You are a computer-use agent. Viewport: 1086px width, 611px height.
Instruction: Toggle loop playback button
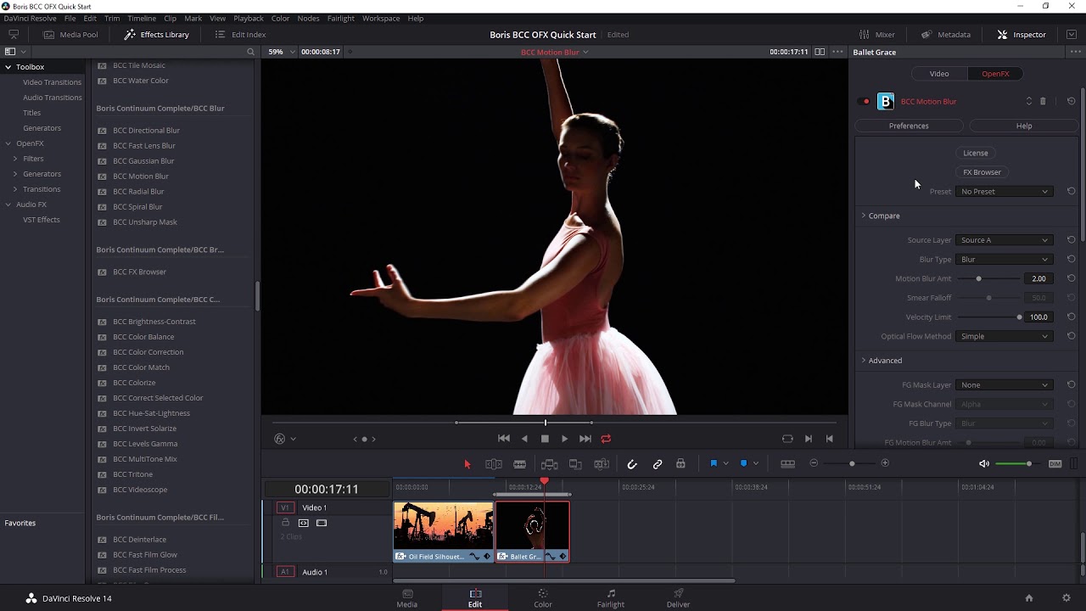pyautogui.click(x=606, y=439)
